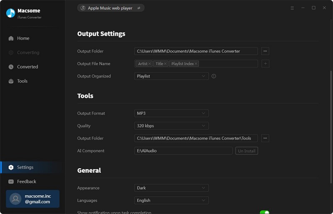The height and width of the screenshot is (214, 333).
Task: Click the Feedback envelope icon
Action: point(11,182)
